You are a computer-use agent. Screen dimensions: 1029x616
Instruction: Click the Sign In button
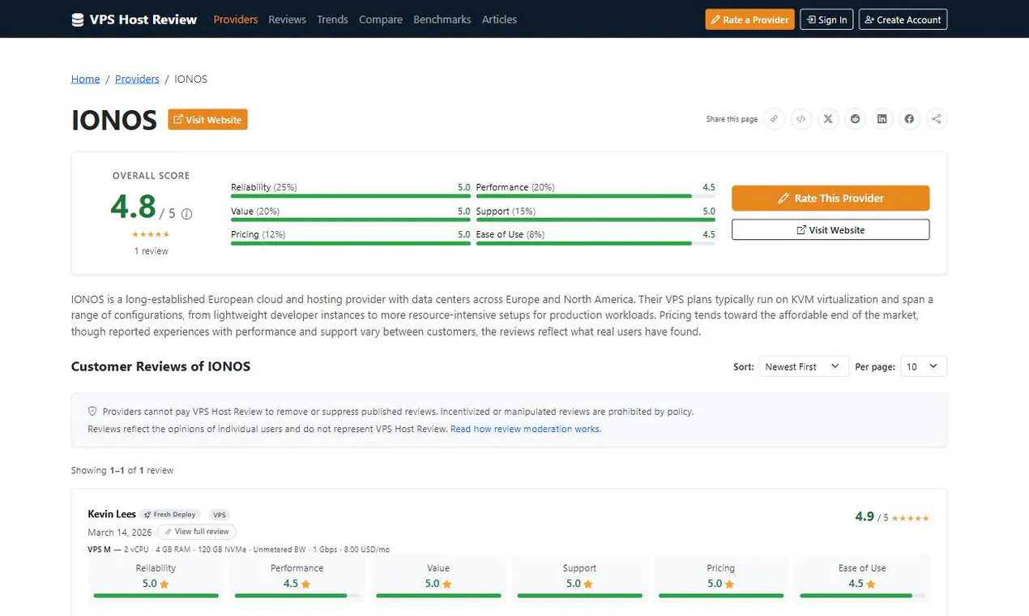click(x=826, y=19)
